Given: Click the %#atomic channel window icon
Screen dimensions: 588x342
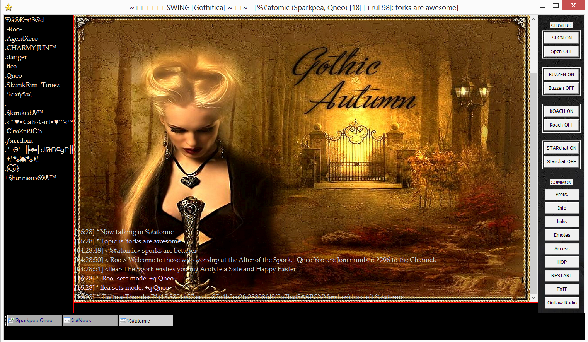Looking at the screenshot, I should tap(123, 321).
